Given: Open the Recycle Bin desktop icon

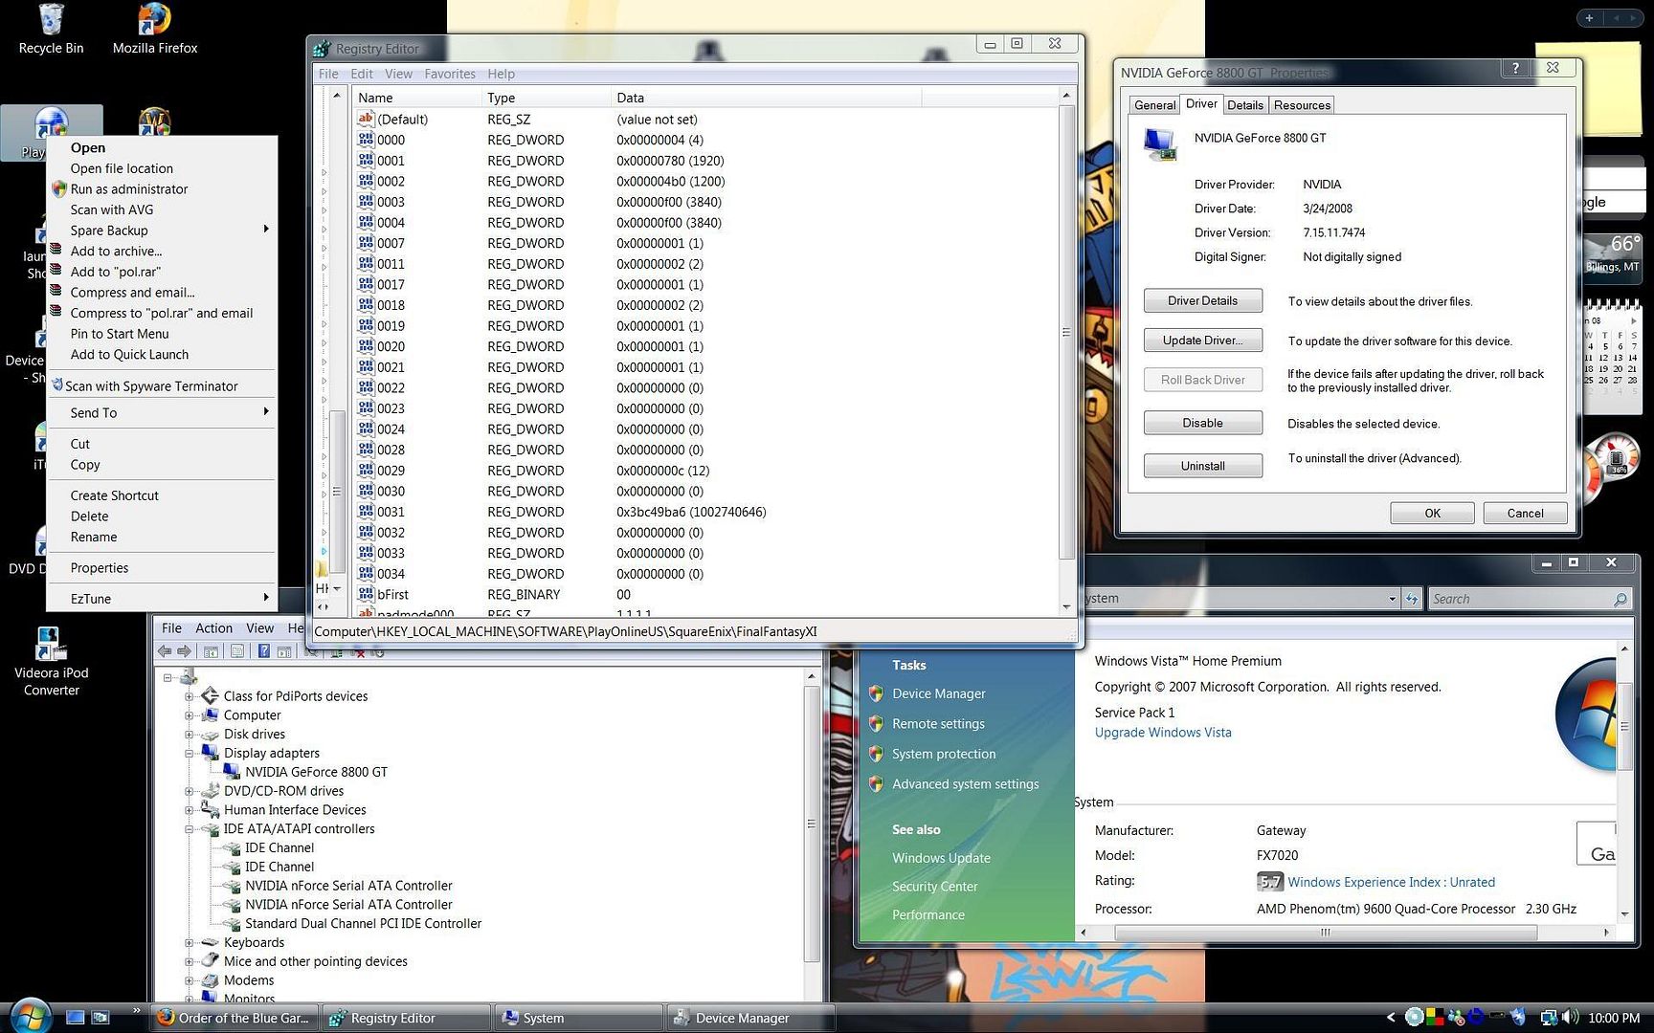Looking at the screenshot, I should 51,29.
